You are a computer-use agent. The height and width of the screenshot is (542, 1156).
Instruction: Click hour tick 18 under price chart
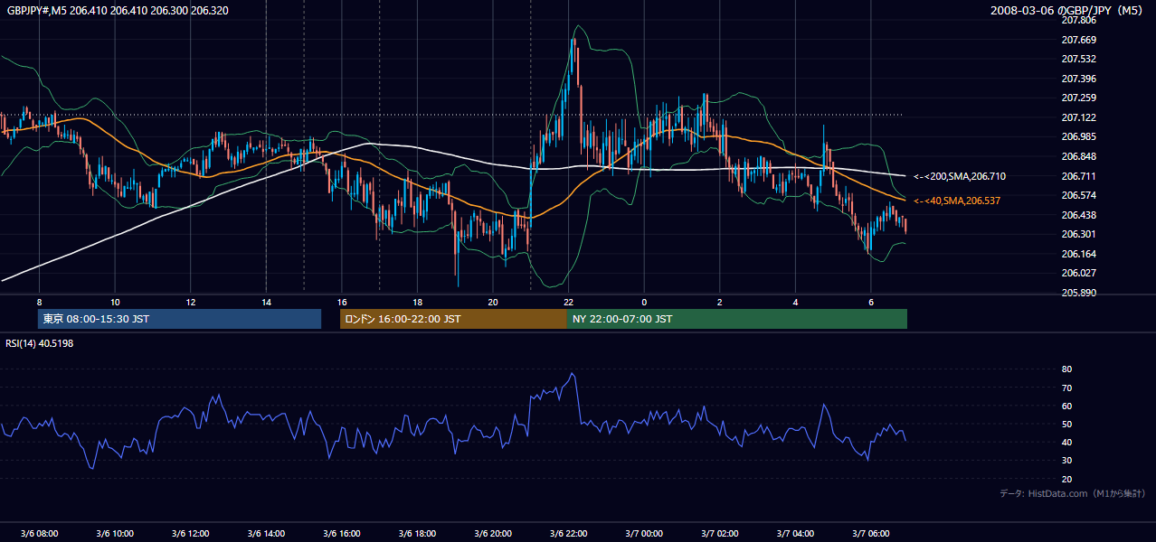[x=417, y=302]
